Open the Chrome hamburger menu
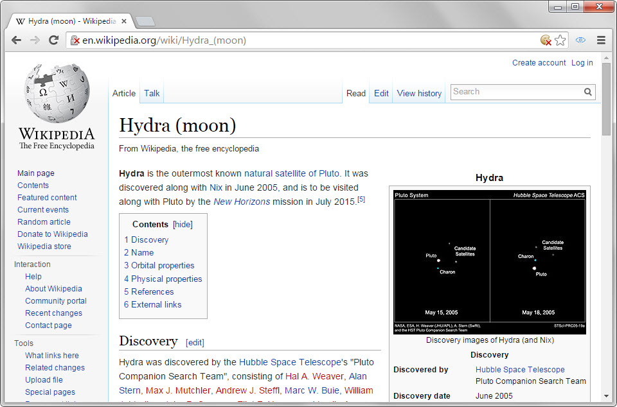617x407 pixels. 601,40
